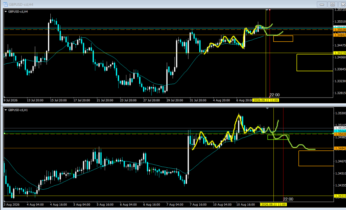Click the 1.35310 price on H4 scale
Image resolution: width=346 pixels, height=210 pixels.
(340, 22)
